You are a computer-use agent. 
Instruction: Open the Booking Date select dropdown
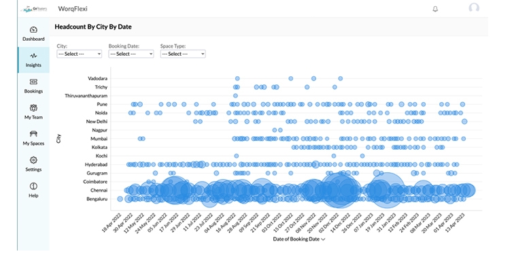131,54
